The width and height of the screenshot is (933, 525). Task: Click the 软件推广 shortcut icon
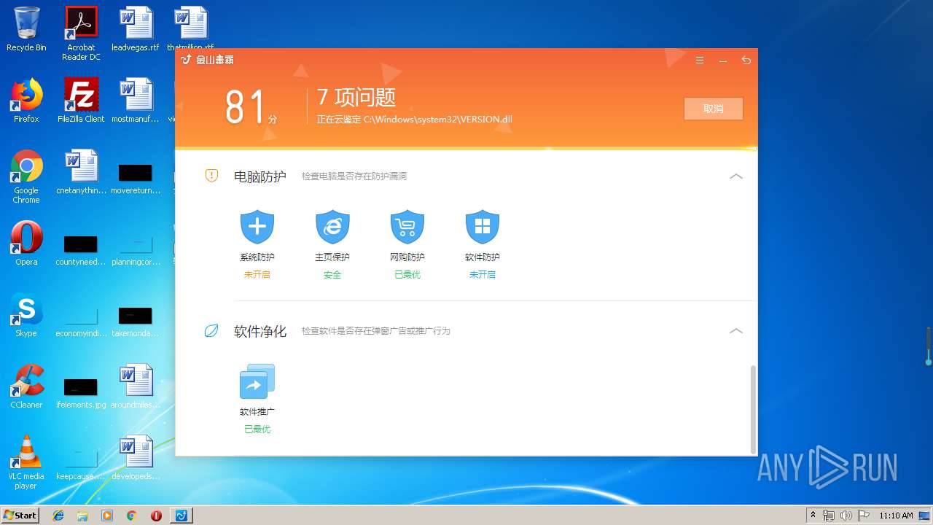pos(257,381)
